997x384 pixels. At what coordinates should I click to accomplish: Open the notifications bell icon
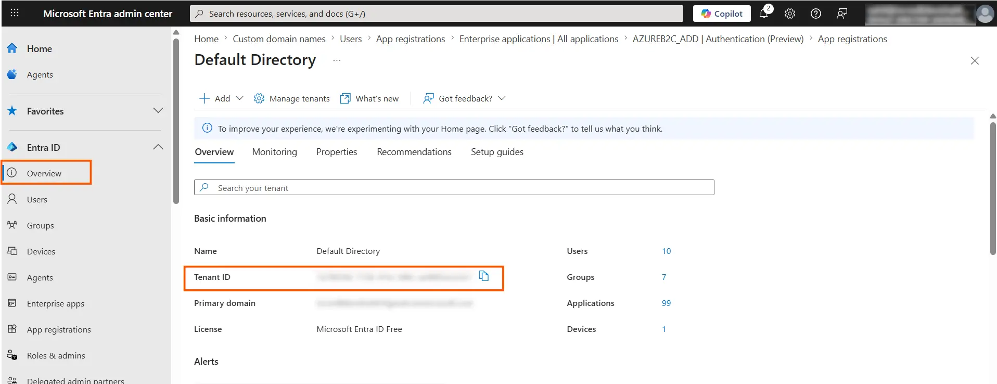point(764,14)
